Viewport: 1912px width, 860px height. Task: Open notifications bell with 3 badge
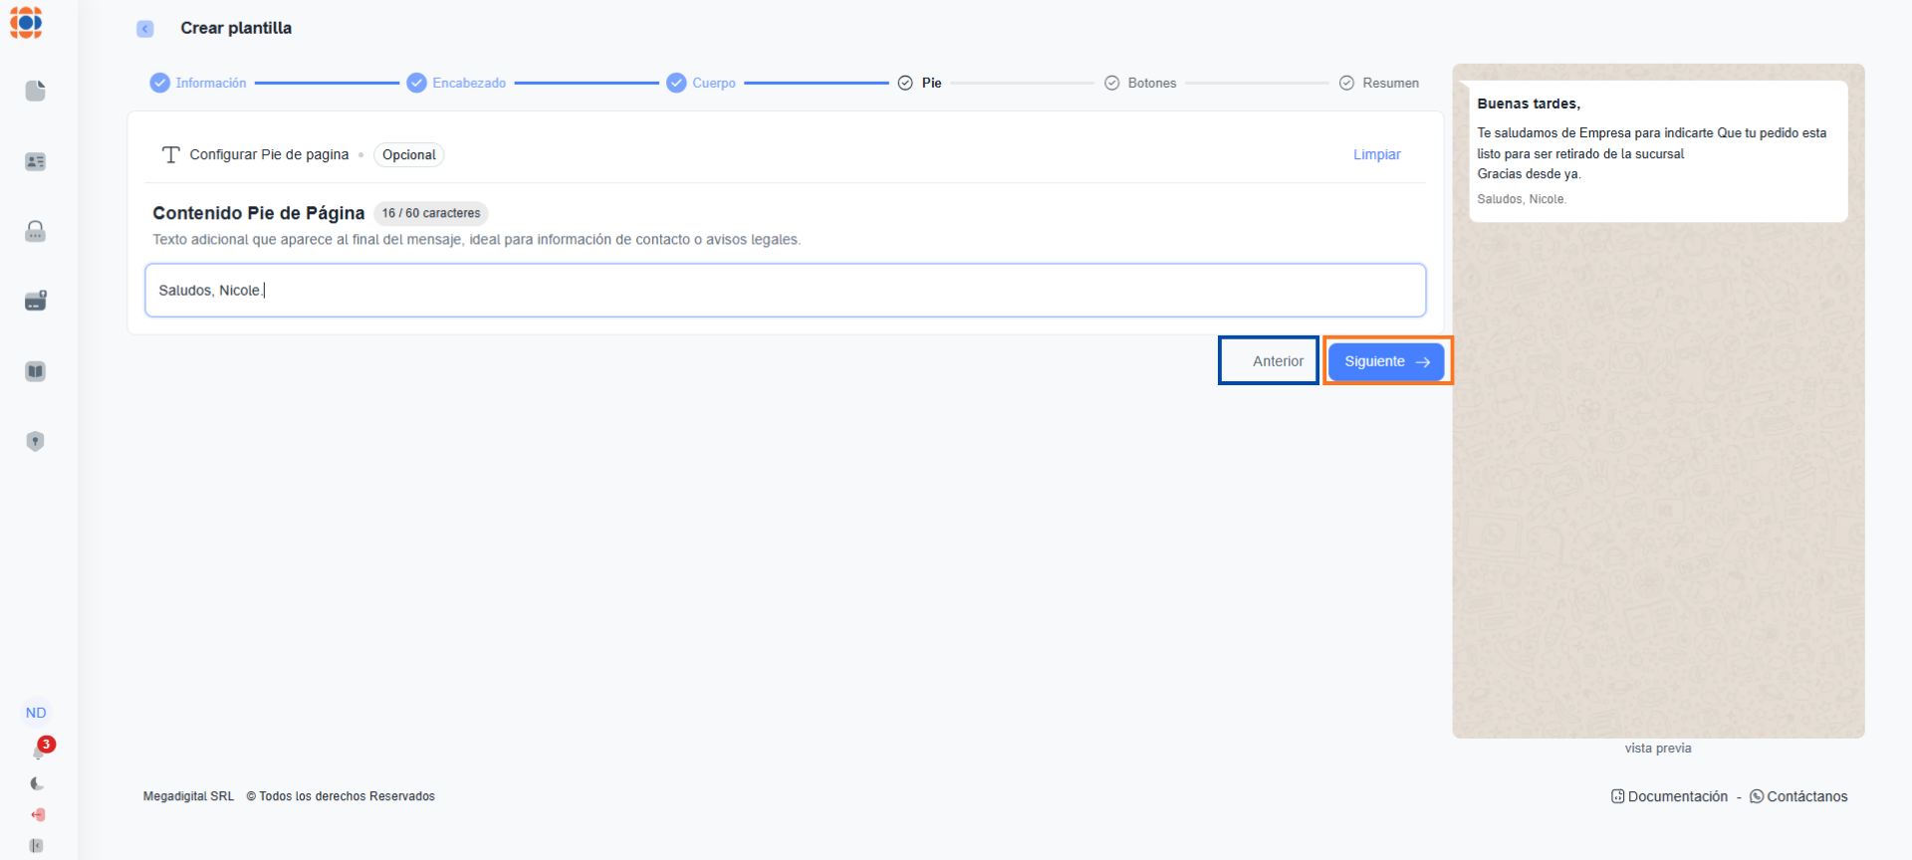(x=39, y=752)
